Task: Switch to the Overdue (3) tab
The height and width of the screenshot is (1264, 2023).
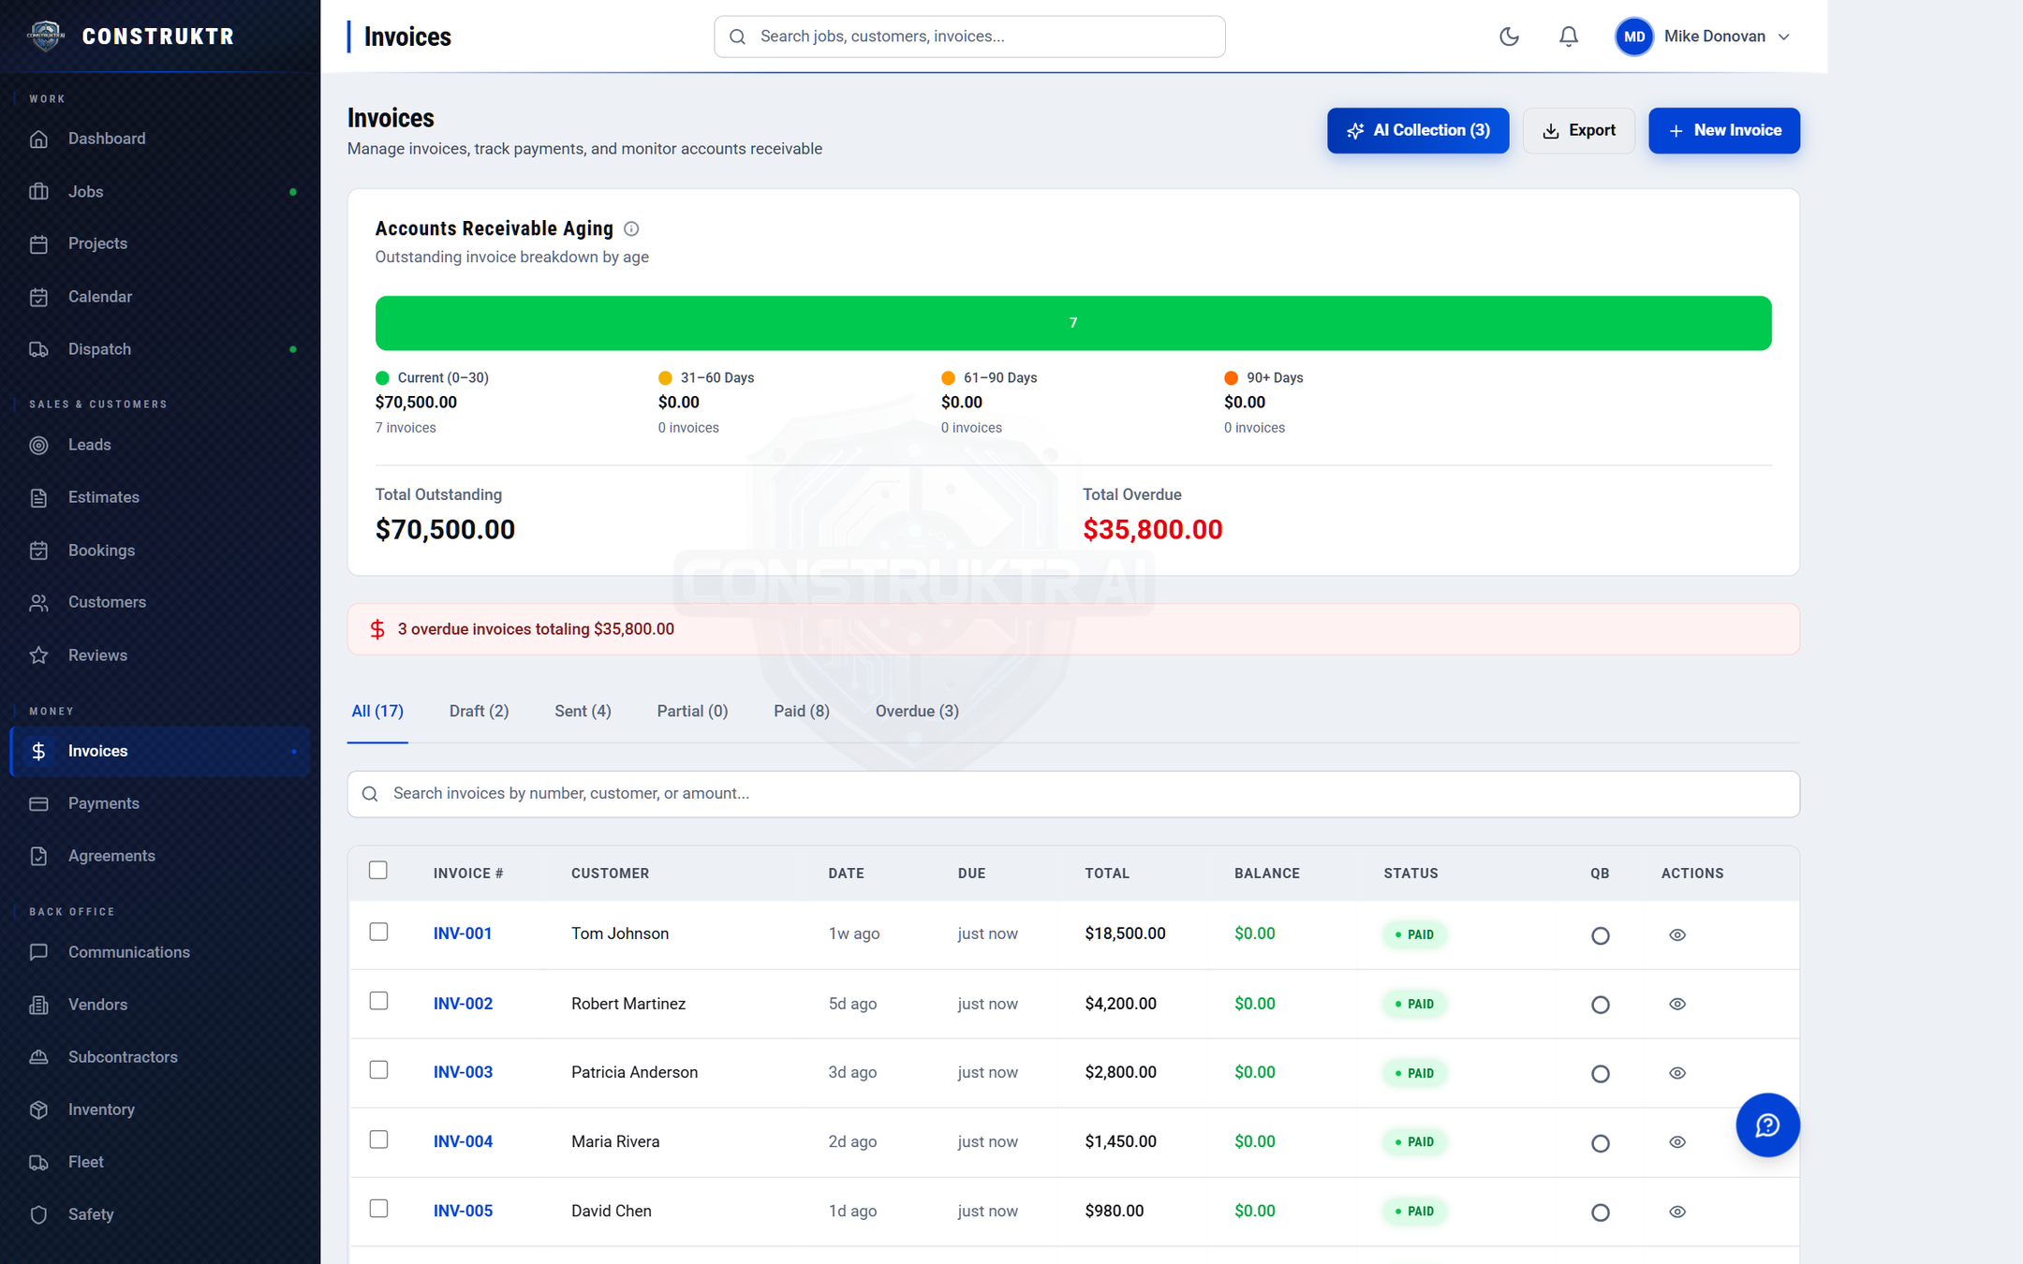Action: [x=917, y=712]
